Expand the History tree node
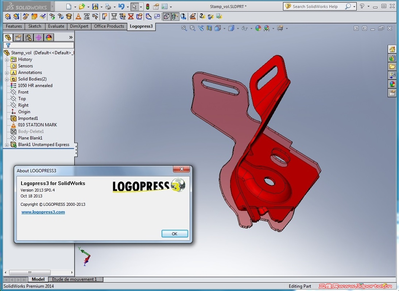 (7, 60)
